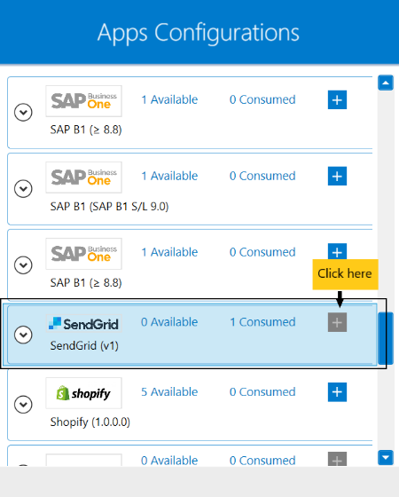This screenshot has height=497, width=399.
Task: Click scrollbar up arrow button
Action: click(386, 83)
